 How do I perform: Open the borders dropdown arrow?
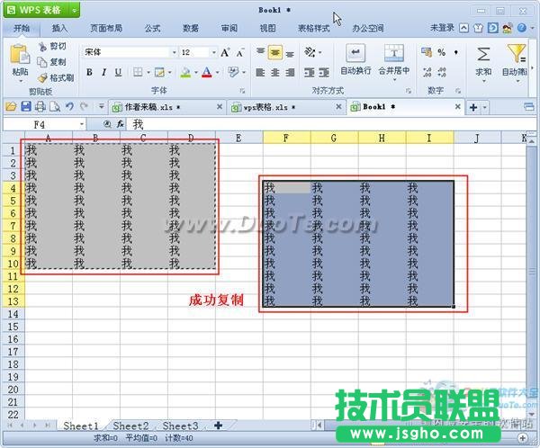click(148, 73)
